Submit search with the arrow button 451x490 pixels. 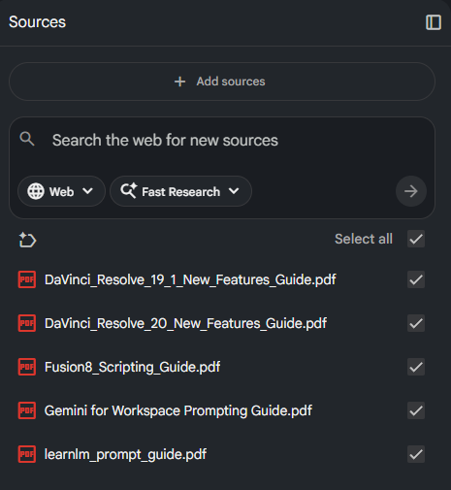(x=411, y=191)
